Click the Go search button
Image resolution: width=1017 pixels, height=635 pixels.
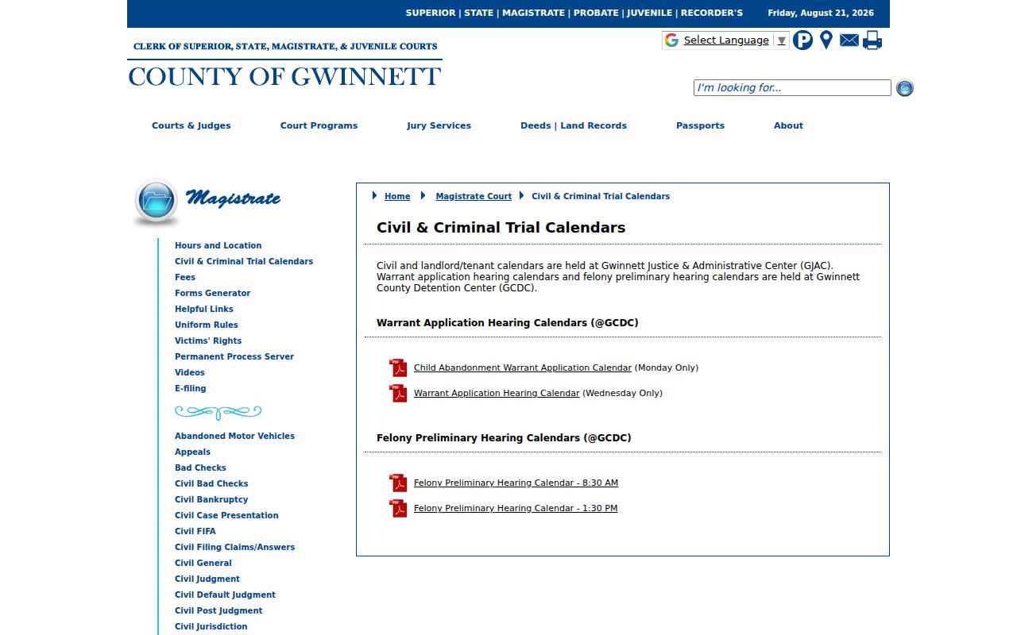905,88
